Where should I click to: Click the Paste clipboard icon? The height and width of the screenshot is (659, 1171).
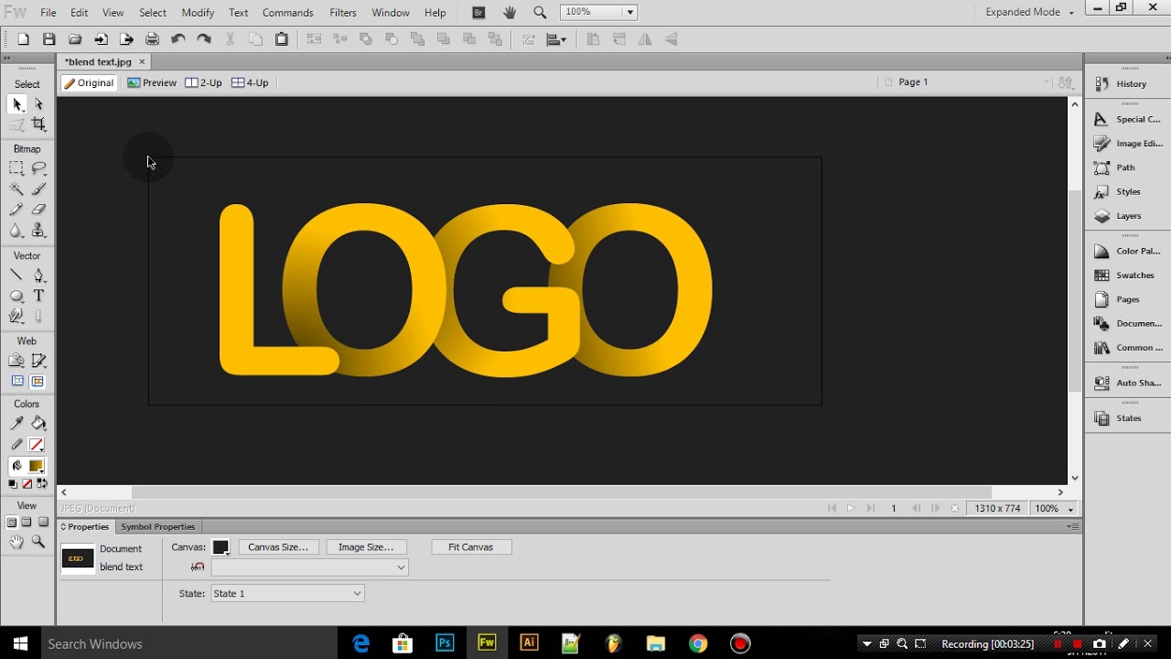[282, 39]
